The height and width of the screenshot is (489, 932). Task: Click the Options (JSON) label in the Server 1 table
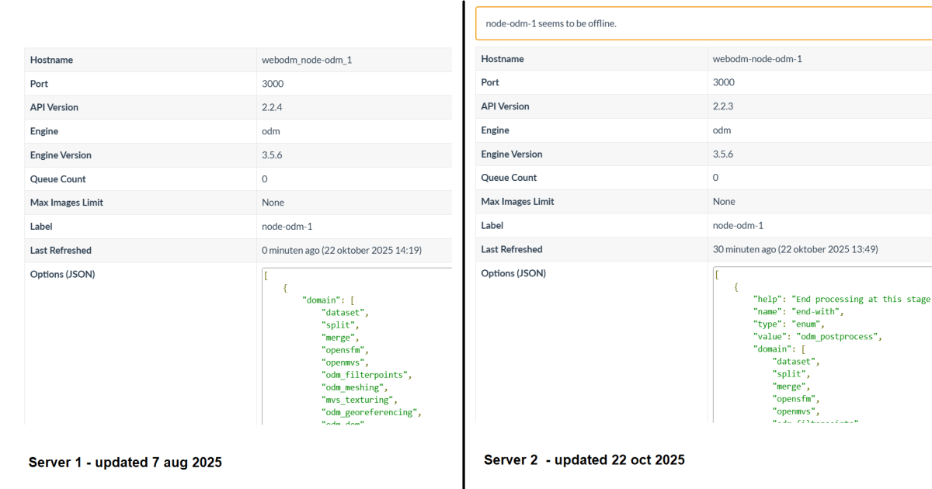point(63,274)
